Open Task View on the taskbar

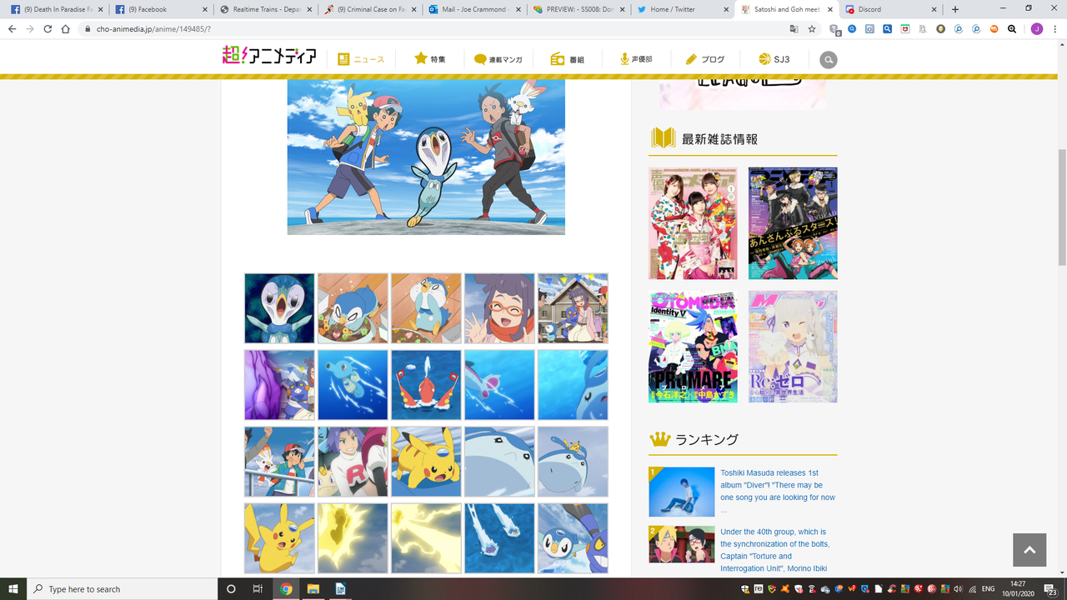click(x=258, y=589)
